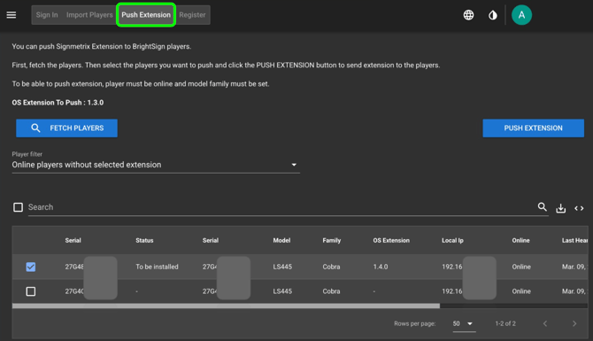Click the '1-2 of 2' pagination text
The width and height of the screenshot is (593, 341).
click(x=505, y=323)
